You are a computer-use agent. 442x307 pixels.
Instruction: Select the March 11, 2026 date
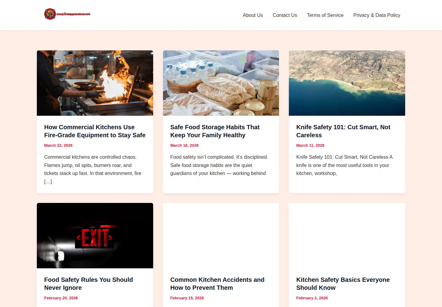coord(310,146)
